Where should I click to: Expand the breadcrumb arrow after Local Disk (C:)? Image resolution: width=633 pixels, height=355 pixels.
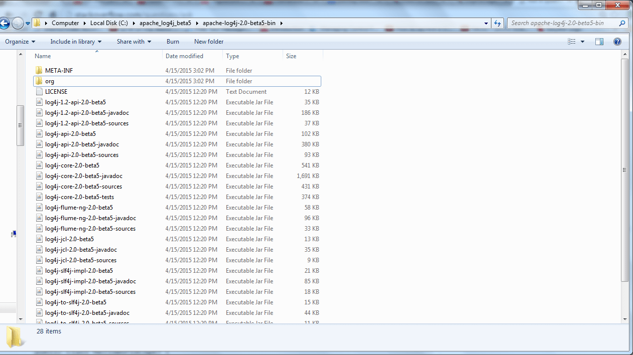(134, 23)
